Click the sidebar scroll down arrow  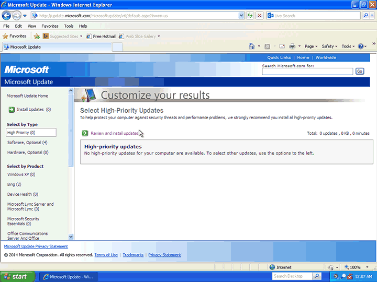click(x=71, y=237)
